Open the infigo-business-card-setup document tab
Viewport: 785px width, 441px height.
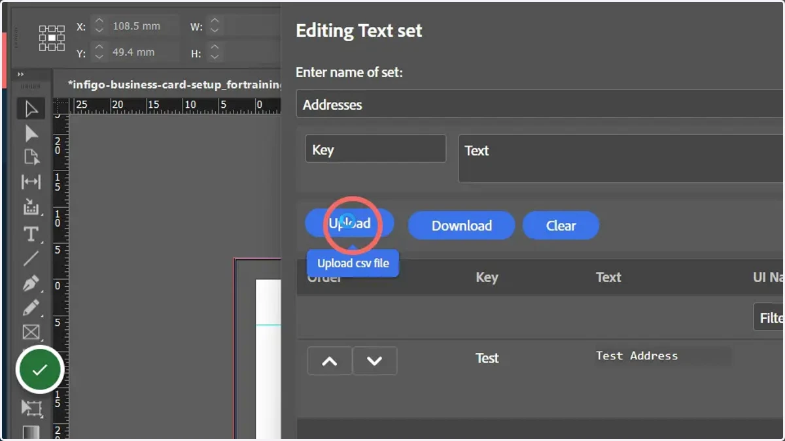click(x=174, y=84)
